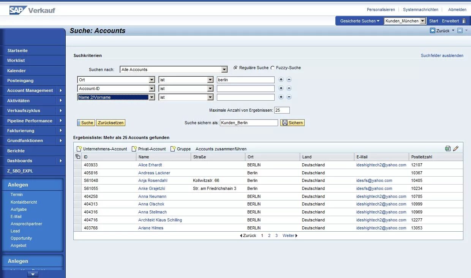Click Suchfelder ausblenden link
This screenshot has height=278, width=471.
pos(442,55)
